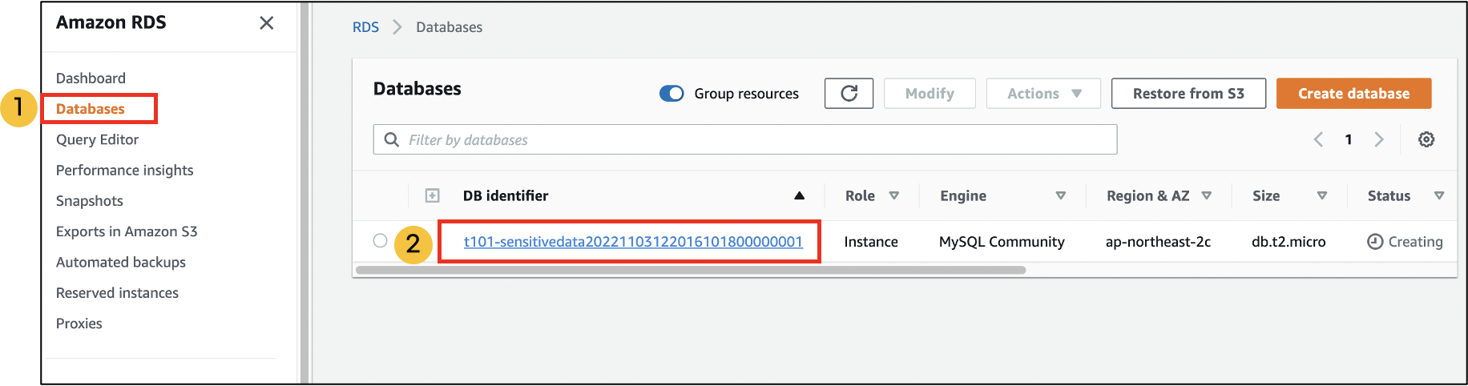Click the Create database button
Viewport: 1468px width, 386px height.
click(x=1353, y=94)
